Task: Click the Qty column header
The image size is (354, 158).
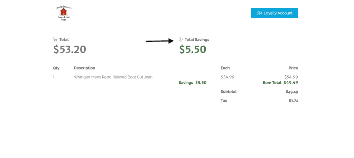Action: (56, 68)
